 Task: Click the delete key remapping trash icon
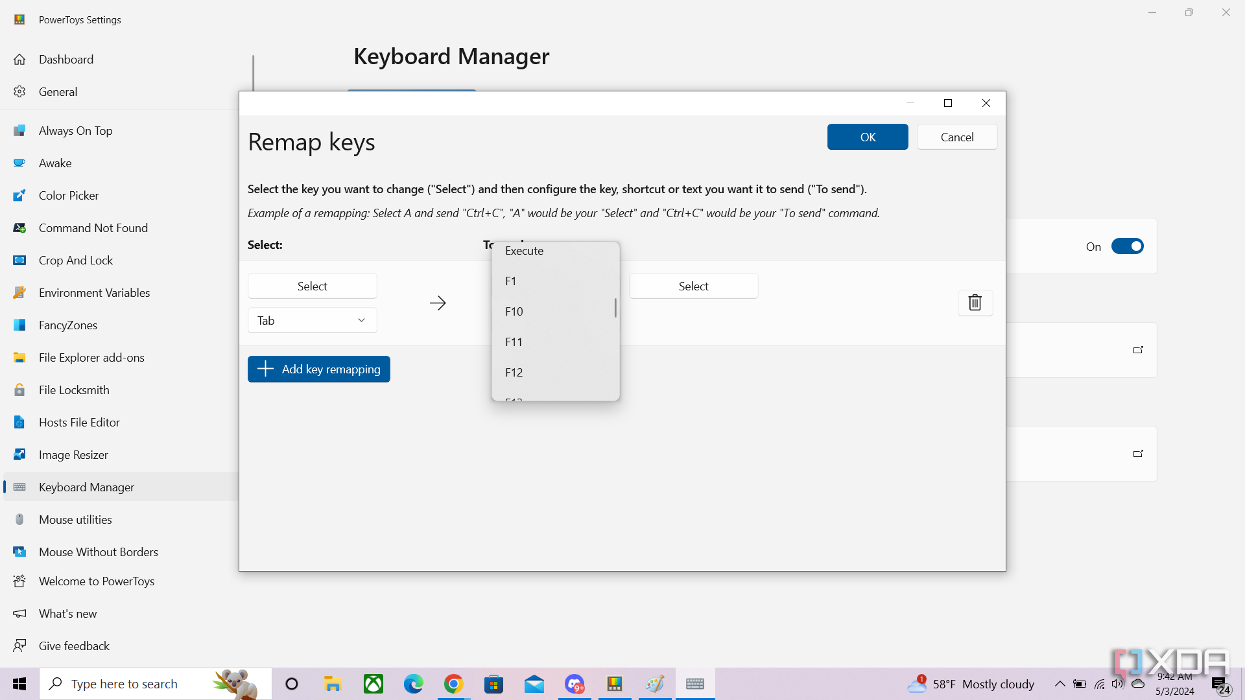[975, 303]
